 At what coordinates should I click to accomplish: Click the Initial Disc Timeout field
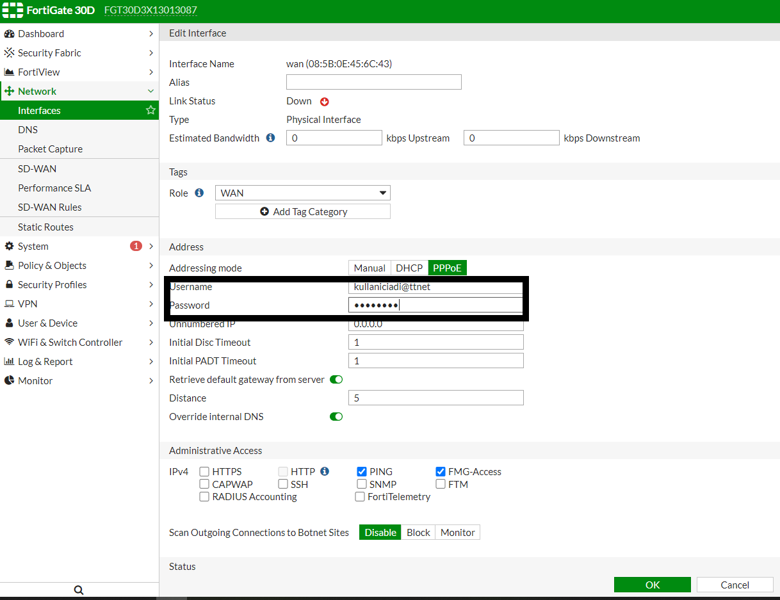click(x=436, y=342)
